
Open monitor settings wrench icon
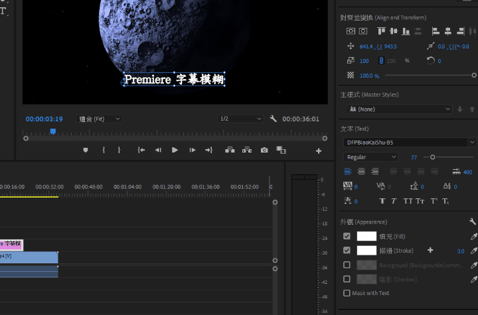point(273,119)
